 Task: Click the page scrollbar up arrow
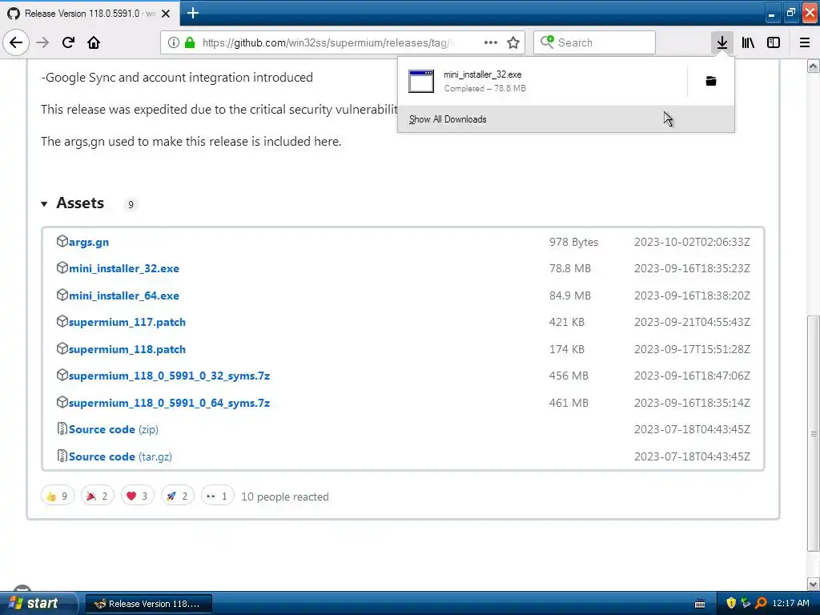[814, 66]
